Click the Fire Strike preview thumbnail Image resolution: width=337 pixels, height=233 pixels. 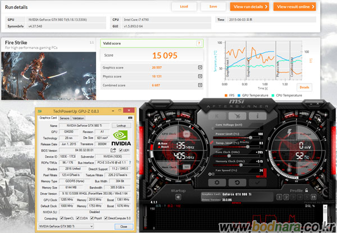coord(48,76)
